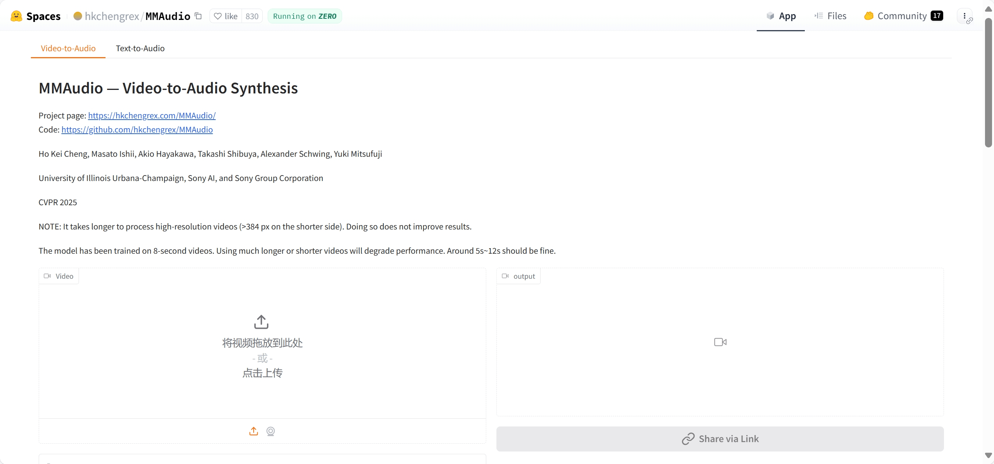Image resolution: width=994 pixels, height=464 pixels.
Task: Open the App tab
Action: [781, 16]
